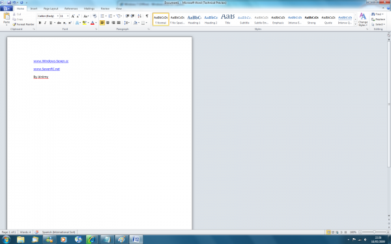Open the Line Spacing dropdown
Viewport: 391px width, 244px height.
[127, 23]
